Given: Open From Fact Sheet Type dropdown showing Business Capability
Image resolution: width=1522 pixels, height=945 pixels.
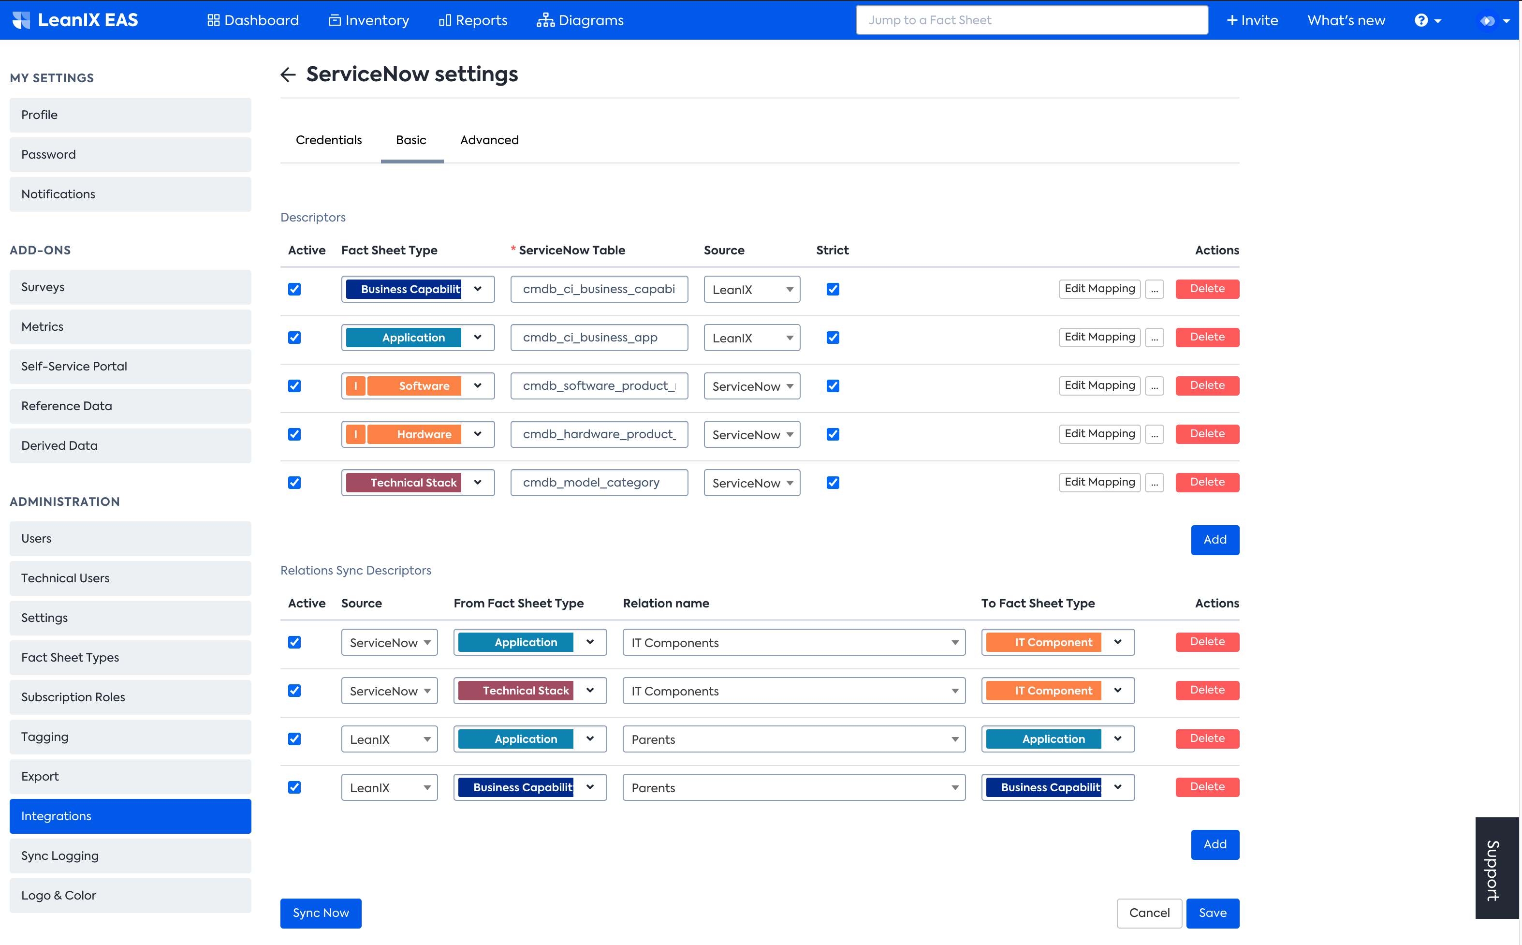Looking at the screenshot, I should (530, 787).
